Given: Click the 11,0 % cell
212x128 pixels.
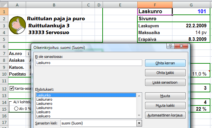Looking at the screenshot, I should click(200, 74).
